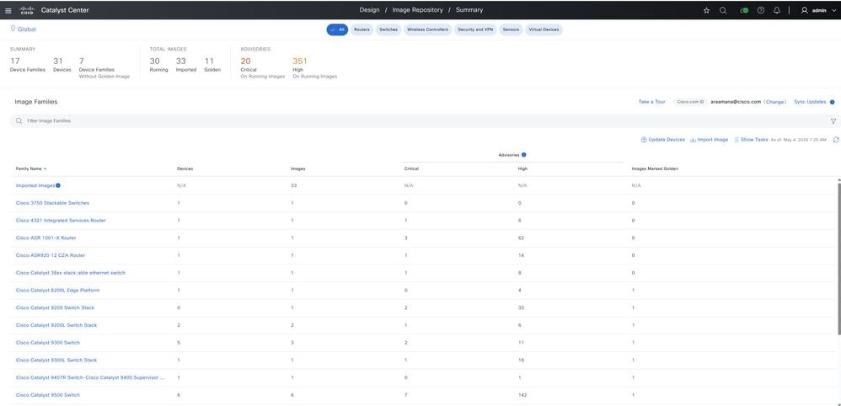The image size is (841, 406).
Task: Open the filter funnel icon
Action: [x=833, y=121]
